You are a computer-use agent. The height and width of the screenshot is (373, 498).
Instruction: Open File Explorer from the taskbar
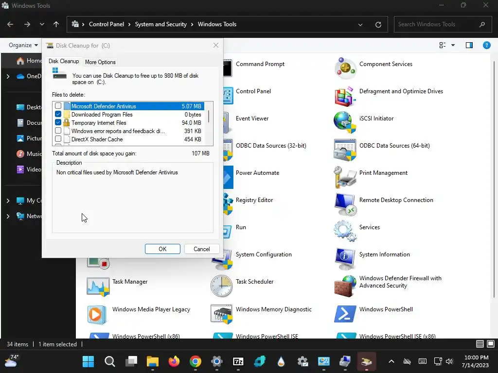pyautogui.click(x=152, y=361)
